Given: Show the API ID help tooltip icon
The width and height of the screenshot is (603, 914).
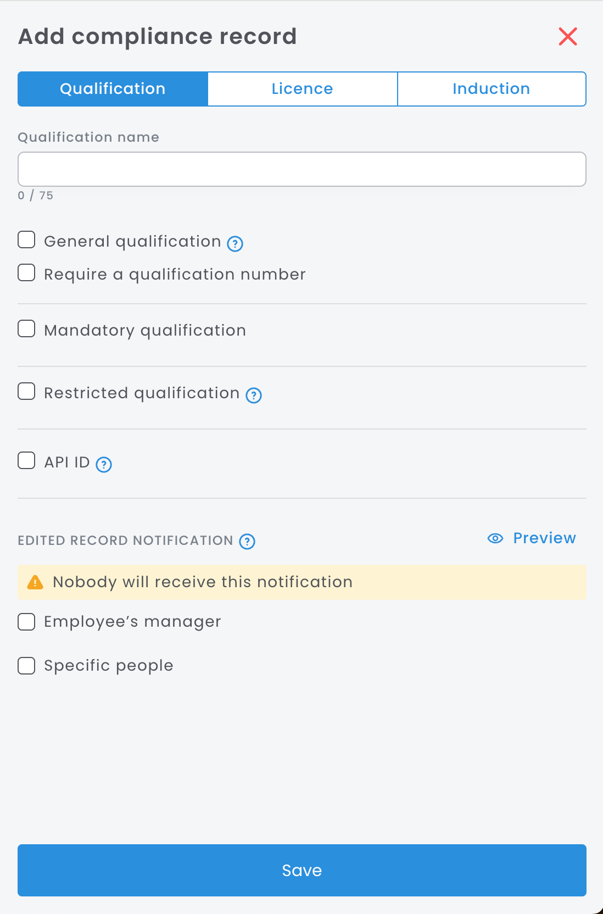Looking at the screenshot, I should coord(104,465).
